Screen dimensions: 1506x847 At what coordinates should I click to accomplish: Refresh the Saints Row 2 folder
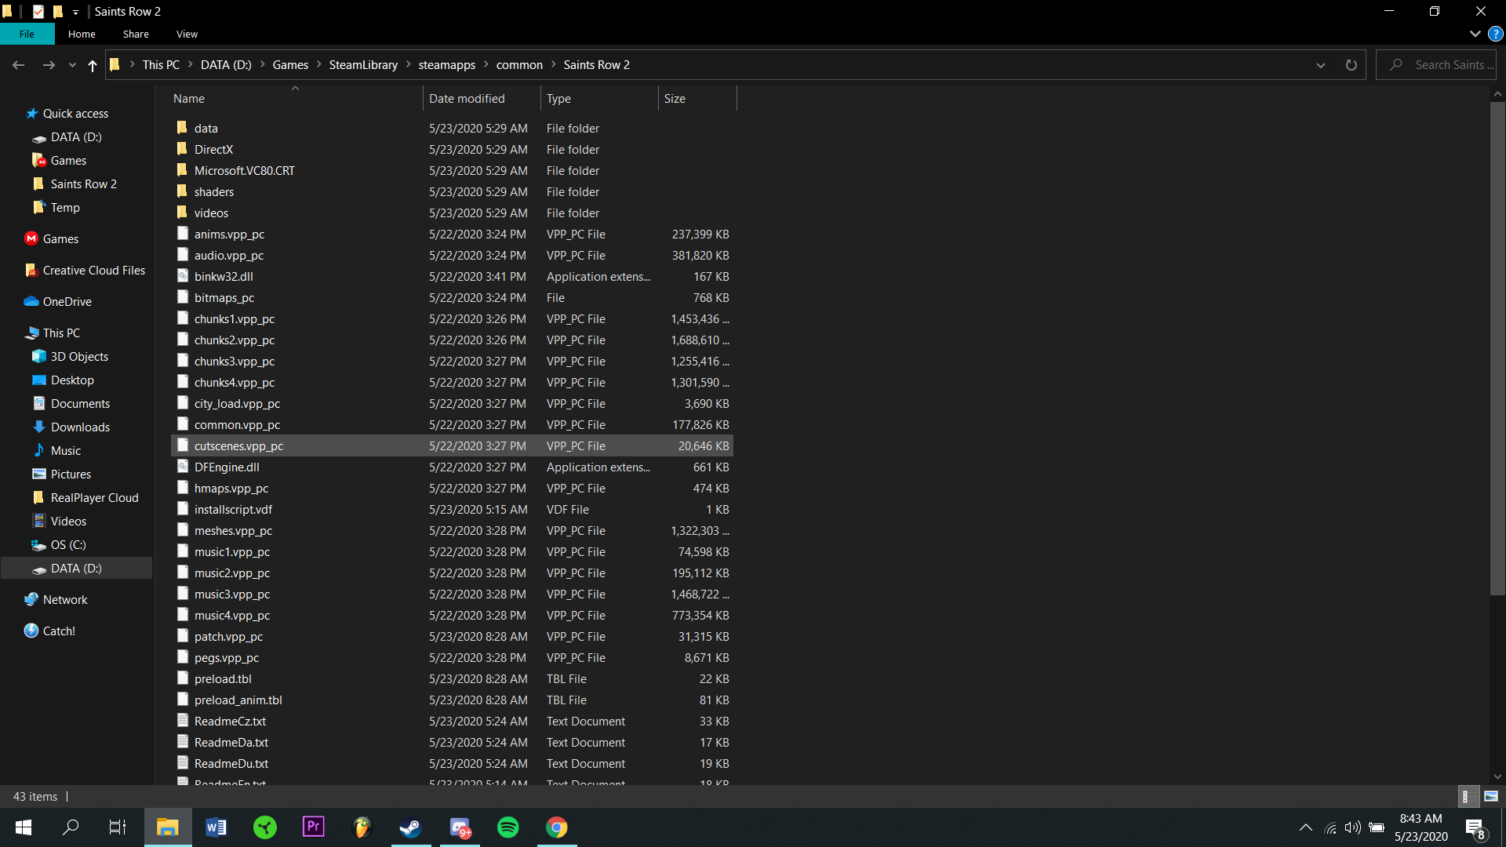(x=1351, y=65)
